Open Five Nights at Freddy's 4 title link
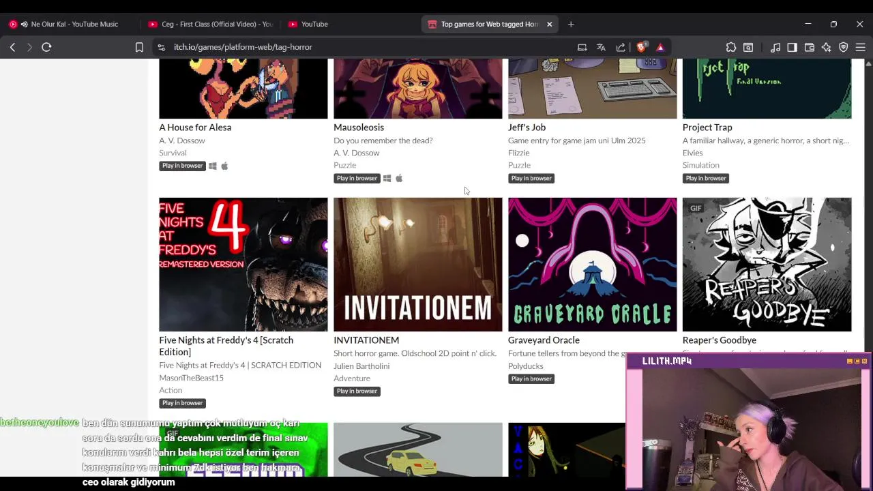Screen dimensions: 873x491 226,346
